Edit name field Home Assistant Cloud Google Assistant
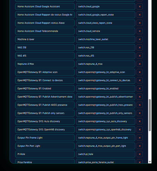The image size is (157, 171). (x=45, y=7)
